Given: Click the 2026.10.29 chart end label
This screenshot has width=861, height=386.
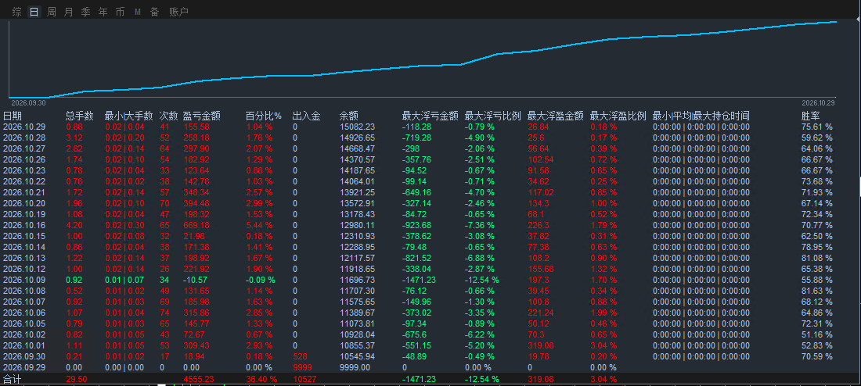Looking at the screenshot, I should [818, 102].
